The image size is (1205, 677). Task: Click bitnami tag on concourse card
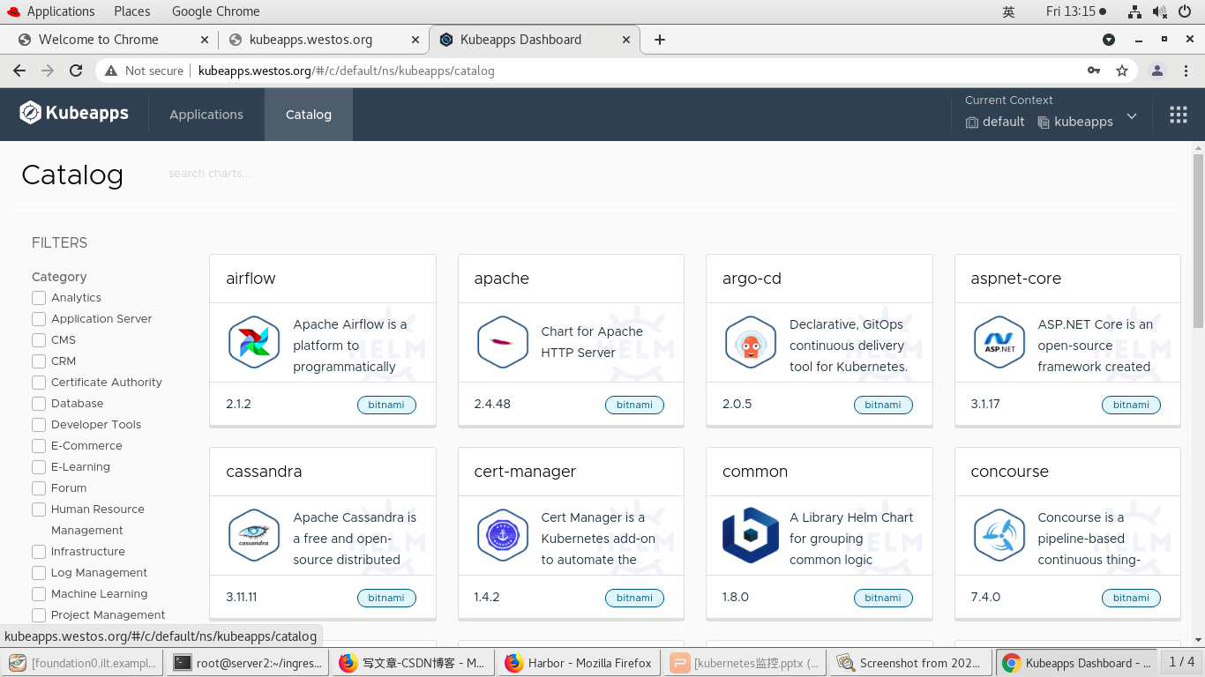(x=1131, y=598)
